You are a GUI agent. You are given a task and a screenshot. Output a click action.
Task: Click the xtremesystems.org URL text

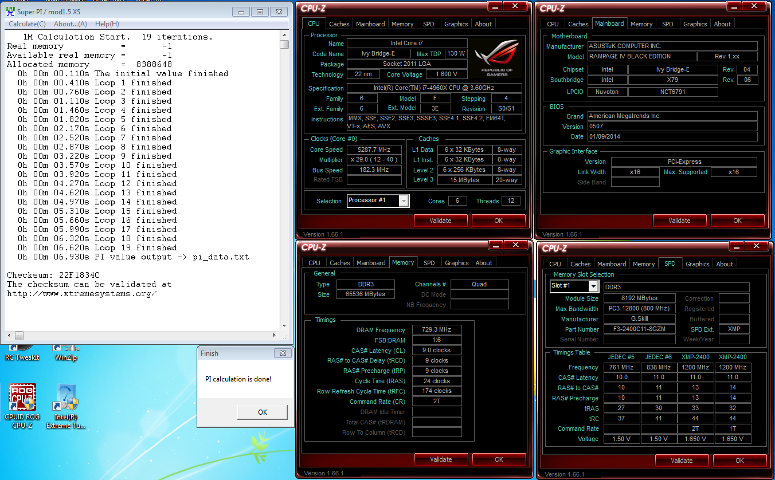point(81,293)
